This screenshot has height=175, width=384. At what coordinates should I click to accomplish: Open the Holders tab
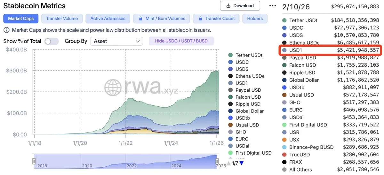255,19
